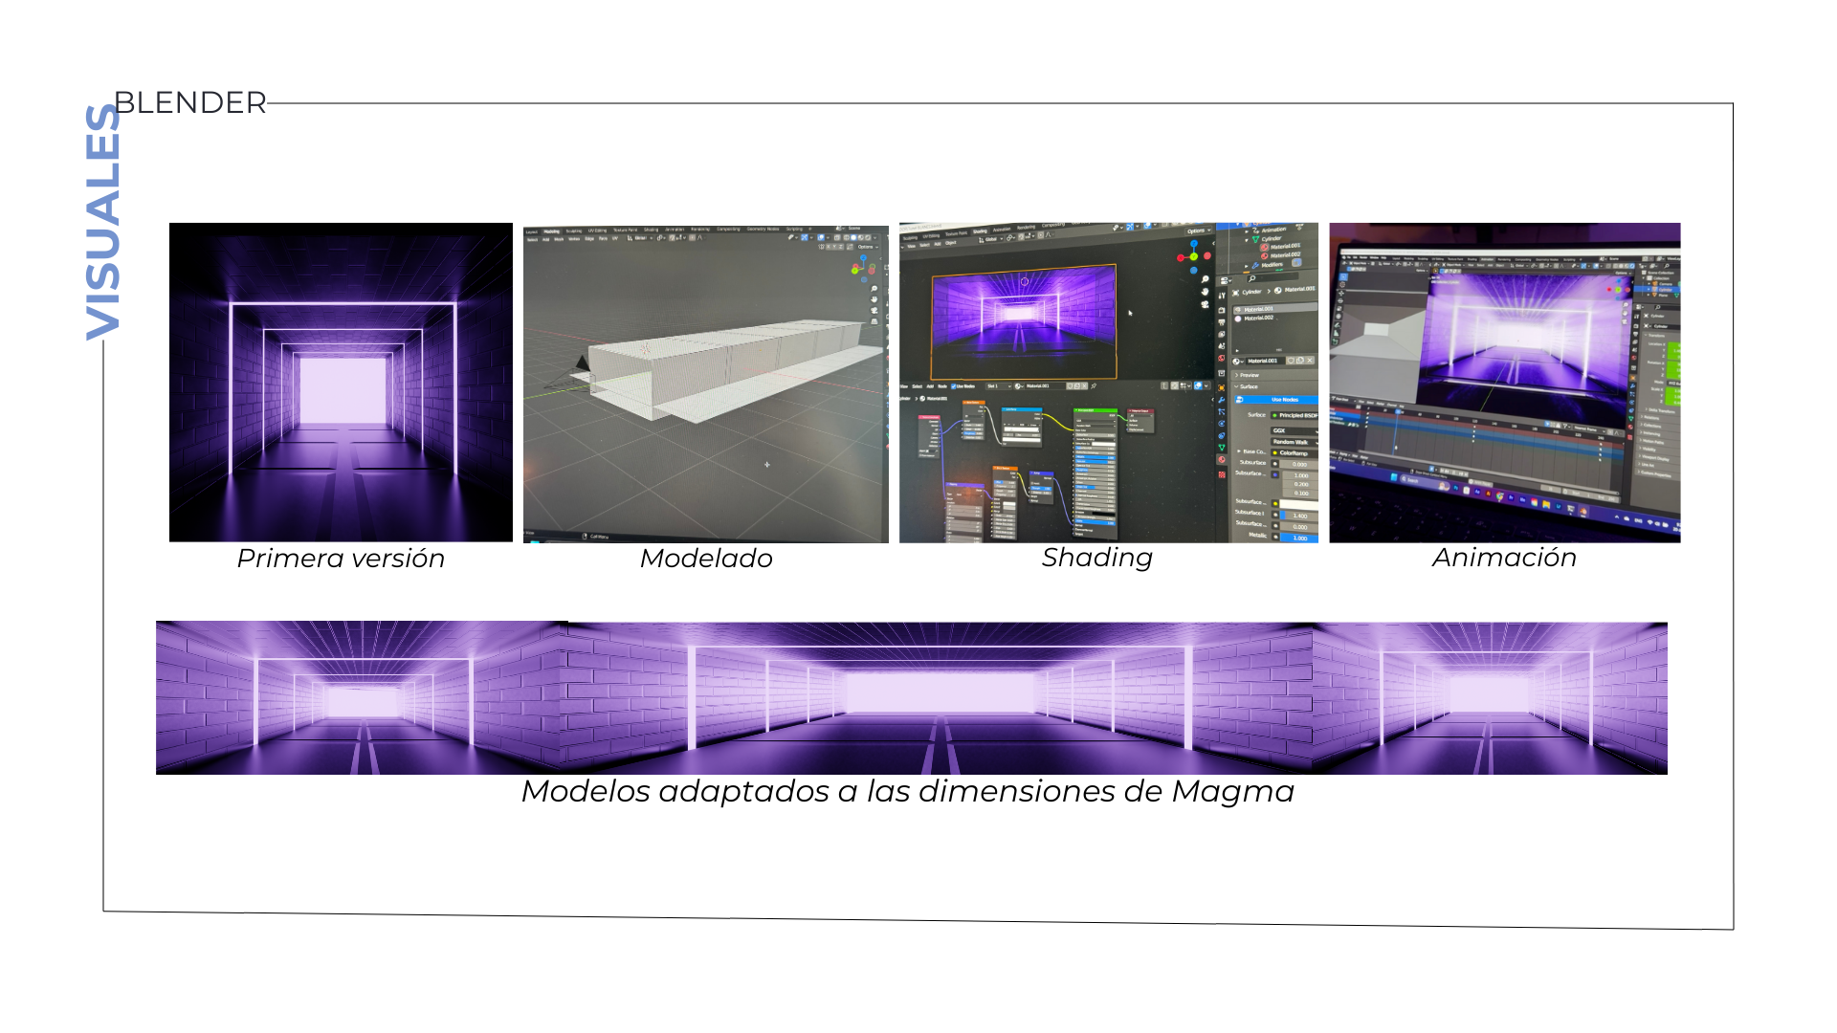Image resolution: width=1837 pixels, height=1033 pixels.
Task: Expand the Preview panel in material properties
Action: tap(1250, 375)
